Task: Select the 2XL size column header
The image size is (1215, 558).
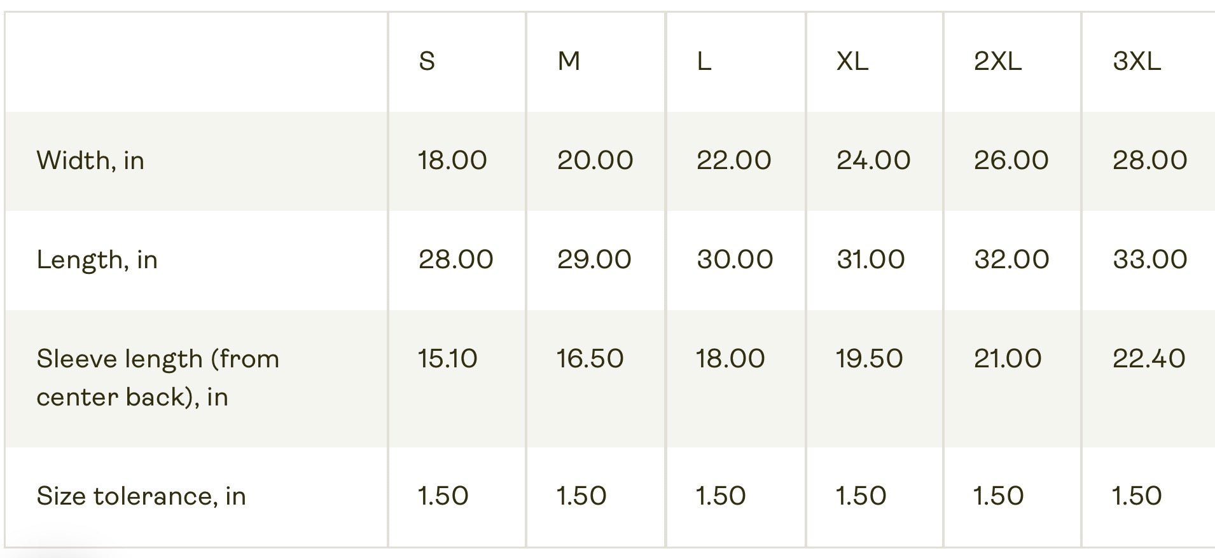Action: 997,61
